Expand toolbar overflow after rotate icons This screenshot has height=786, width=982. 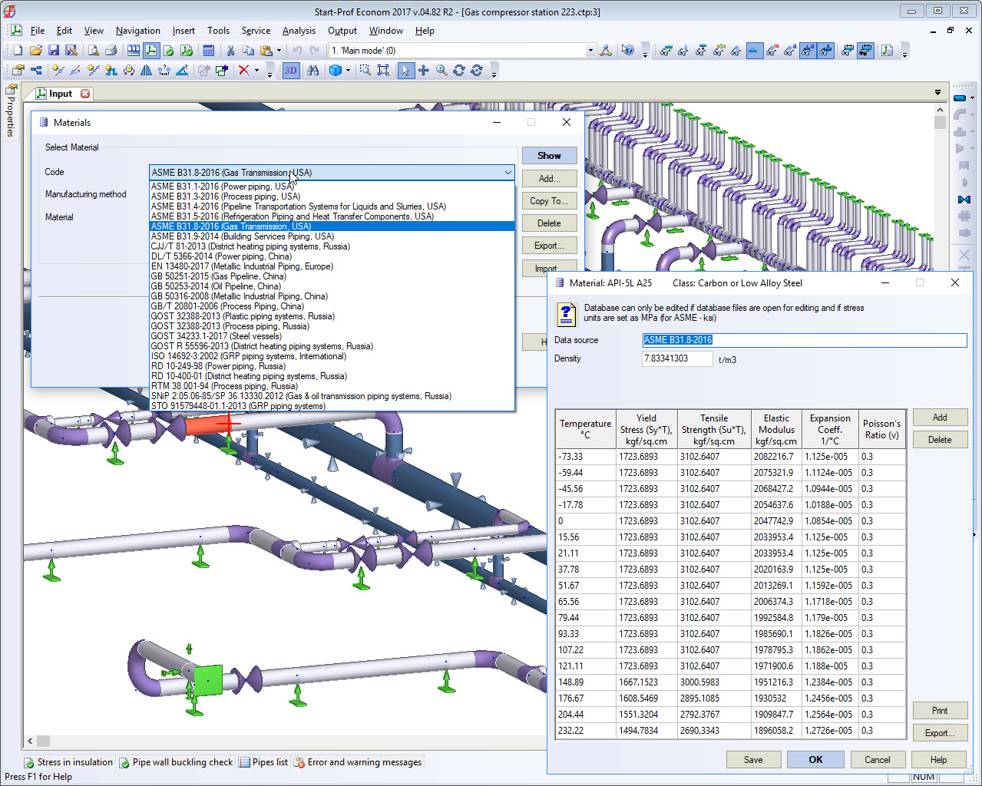click(x=494, y=72)
